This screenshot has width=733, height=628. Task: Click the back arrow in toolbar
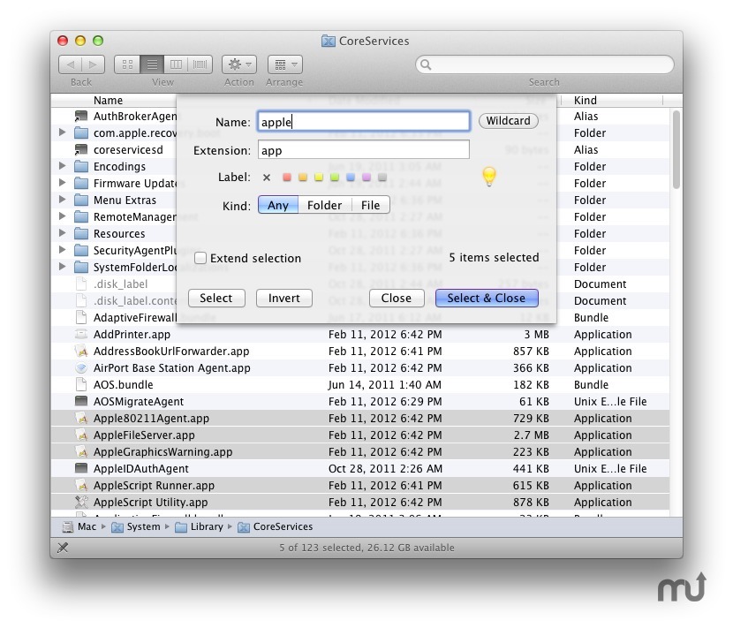[71, 64]
